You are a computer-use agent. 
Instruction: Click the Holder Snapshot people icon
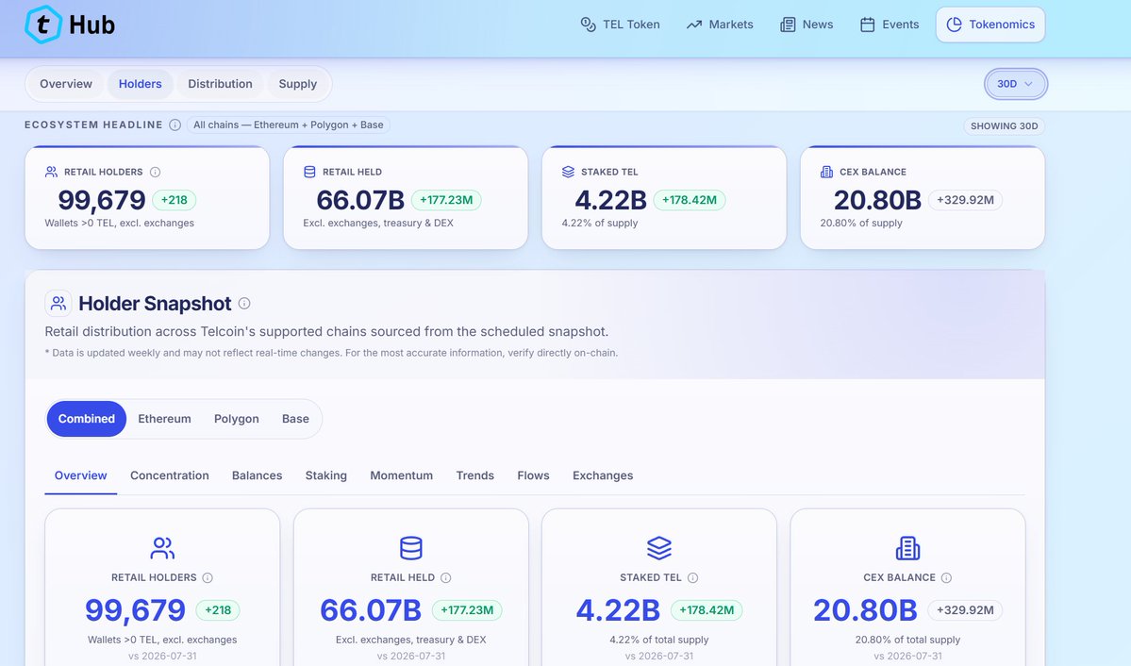[58, 303]
